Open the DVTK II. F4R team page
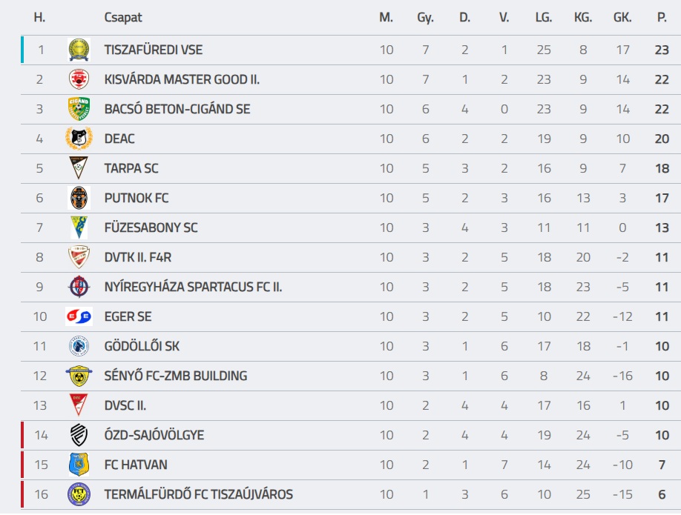 (139, 258)
